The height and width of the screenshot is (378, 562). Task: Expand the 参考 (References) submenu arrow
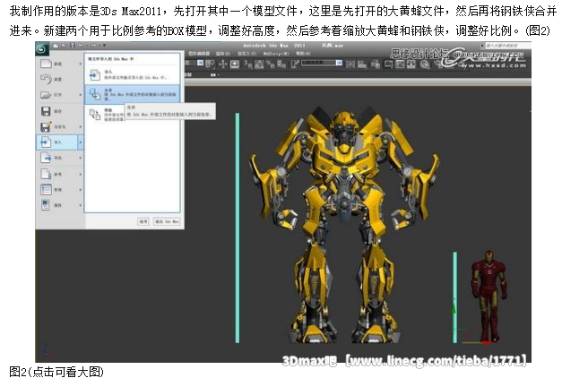(x=81, y=174)
